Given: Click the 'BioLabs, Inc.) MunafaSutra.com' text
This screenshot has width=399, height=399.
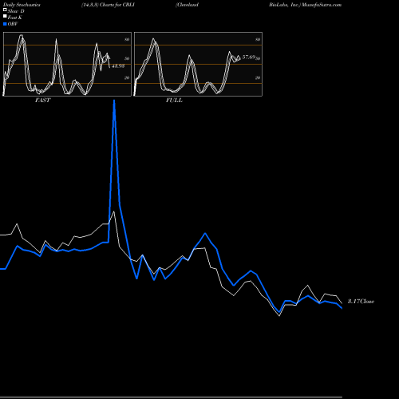Looking at the screenshot, I should (305, 5).
